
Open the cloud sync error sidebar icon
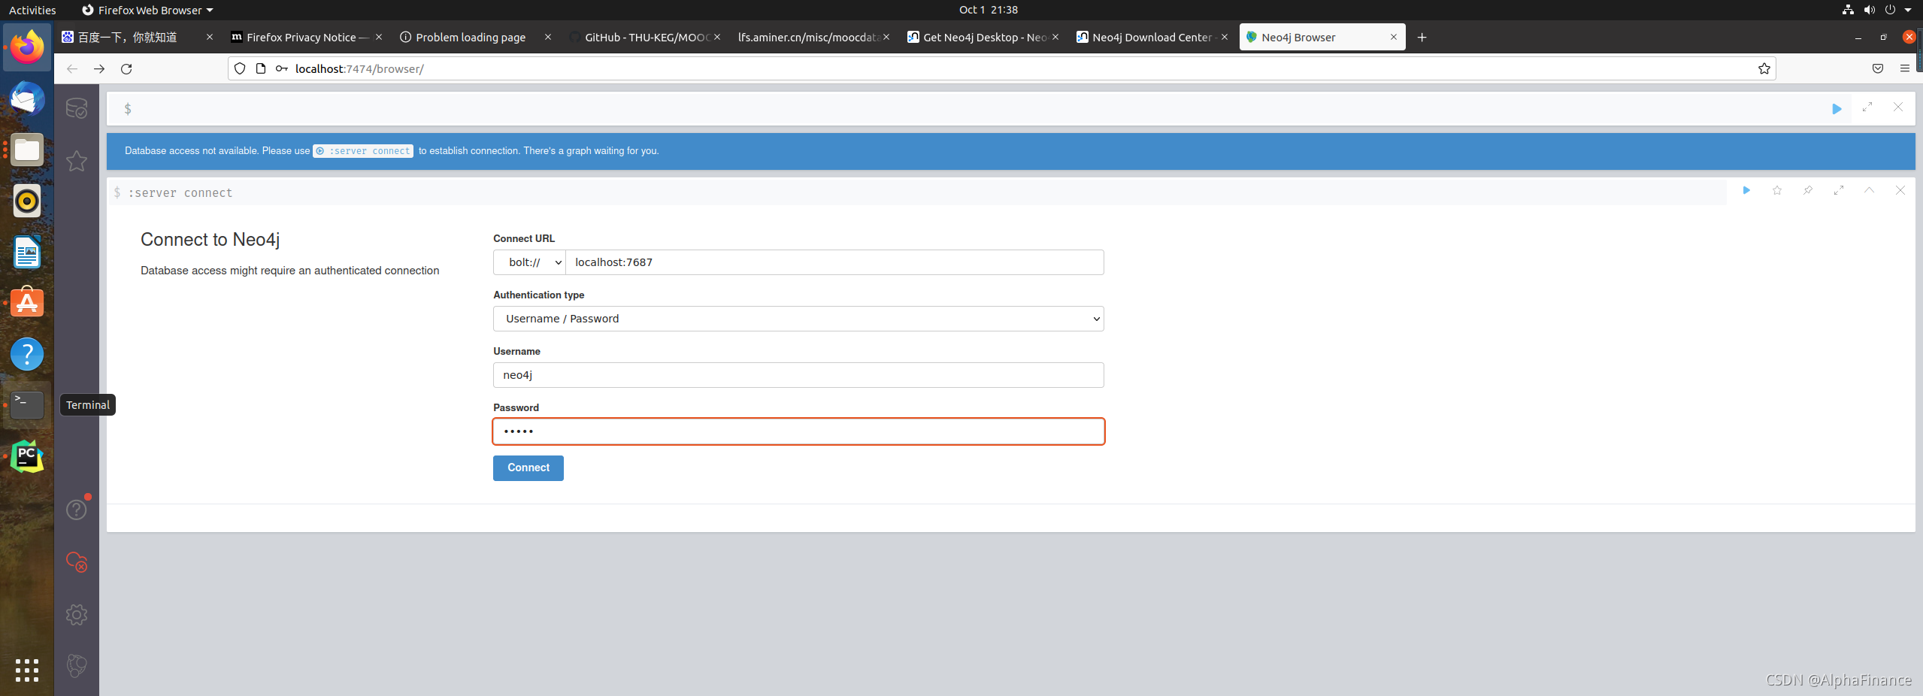coord(77,561)
